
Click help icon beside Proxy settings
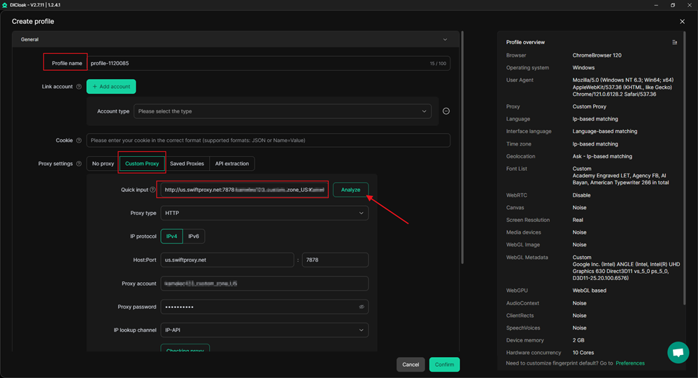(x=79, y=164)
